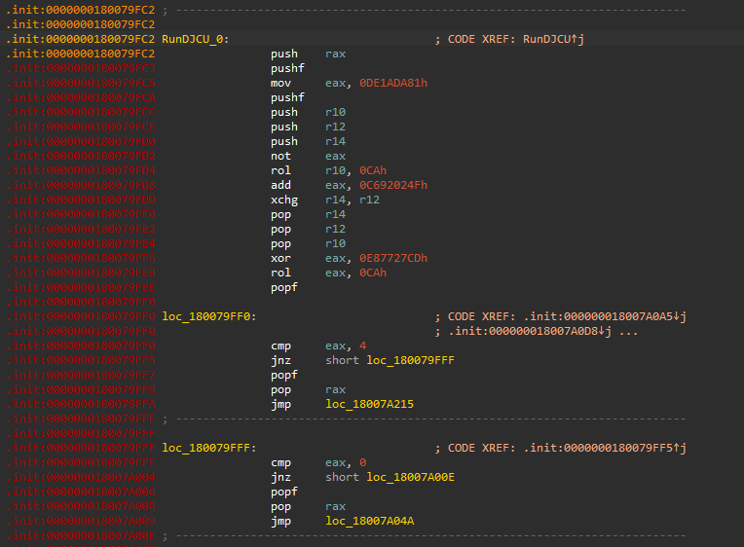Click the immediate value 0DE1ADA81h
The width and height of the screenshot is (744, 547).
(x=393, y=83)
